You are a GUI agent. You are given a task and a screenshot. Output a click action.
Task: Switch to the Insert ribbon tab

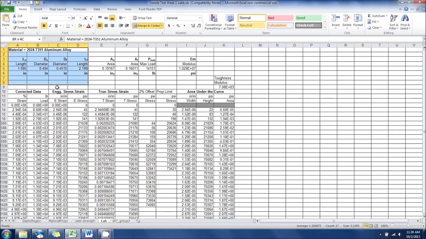tap(38, 9)
